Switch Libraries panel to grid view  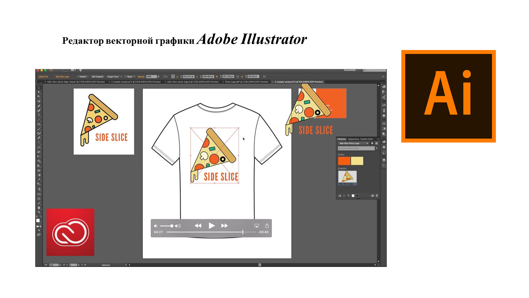tap(372, 143)
